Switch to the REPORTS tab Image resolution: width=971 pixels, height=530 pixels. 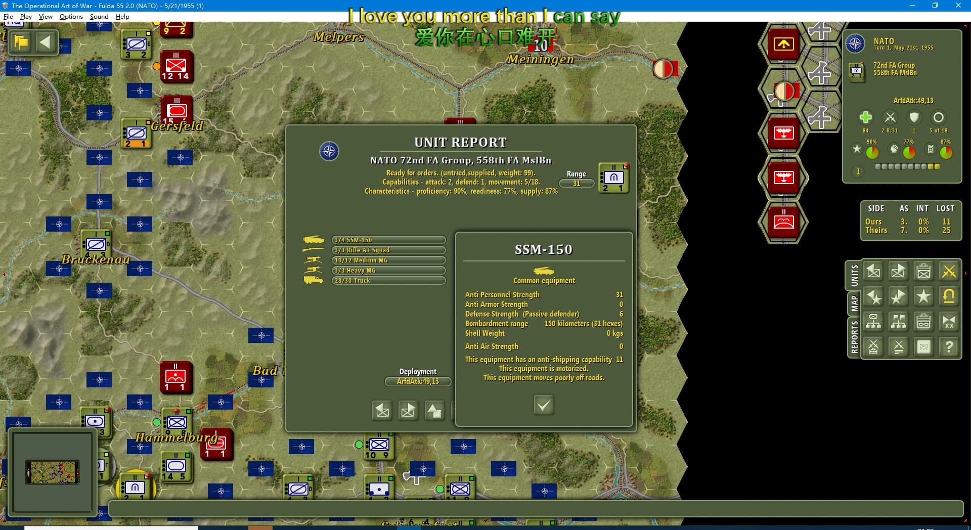(854, 337)
